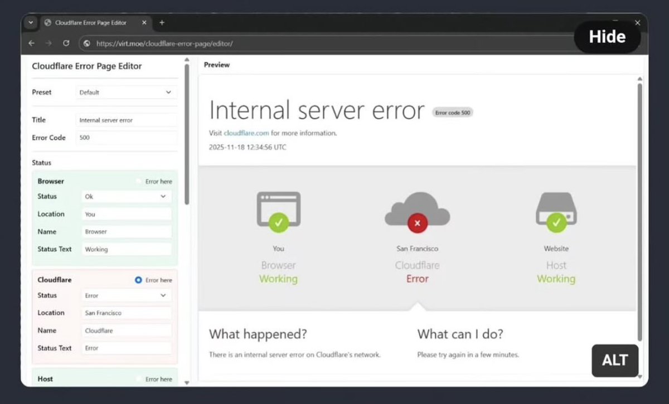Click the 'What happened?' heading
Image resolution: width=669 pixels, height=404 pixels.
tap(258, 334)
